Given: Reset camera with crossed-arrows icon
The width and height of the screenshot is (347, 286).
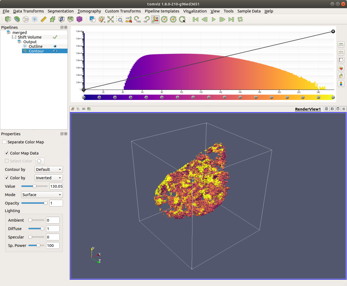Looking at the screenshot, I should click(x=111, y=19).
